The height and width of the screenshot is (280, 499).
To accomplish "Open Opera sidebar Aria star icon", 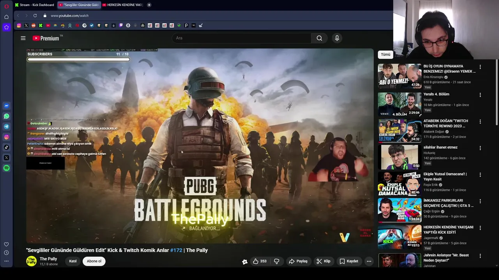I will 6,27.
